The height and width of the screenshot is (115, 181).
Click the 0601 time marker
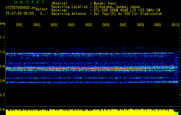point(20,25)
